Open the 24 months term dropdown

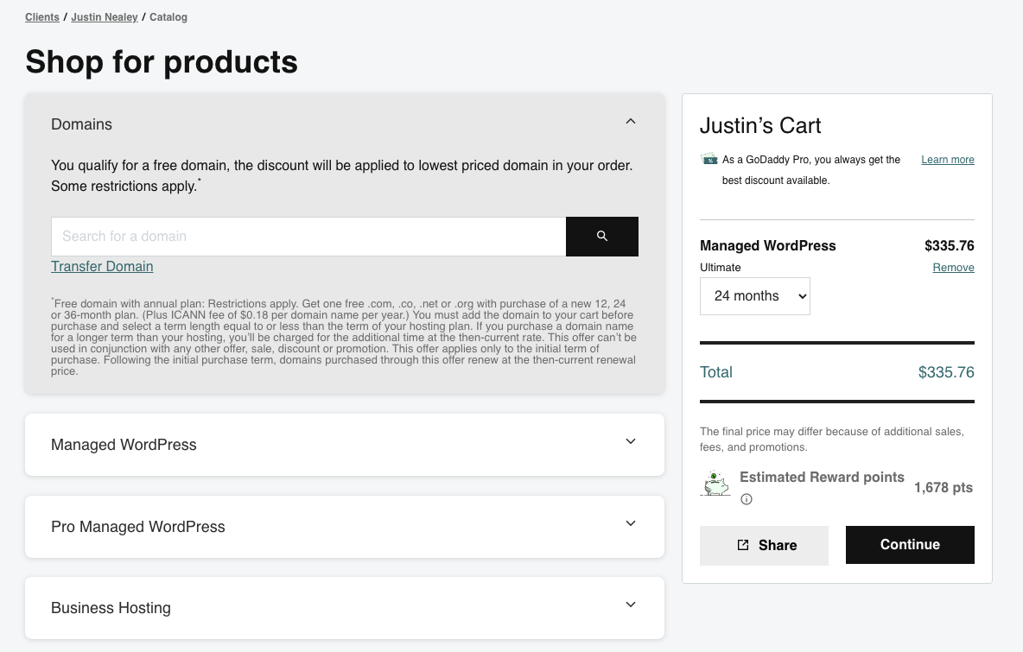tap(755, 296)
